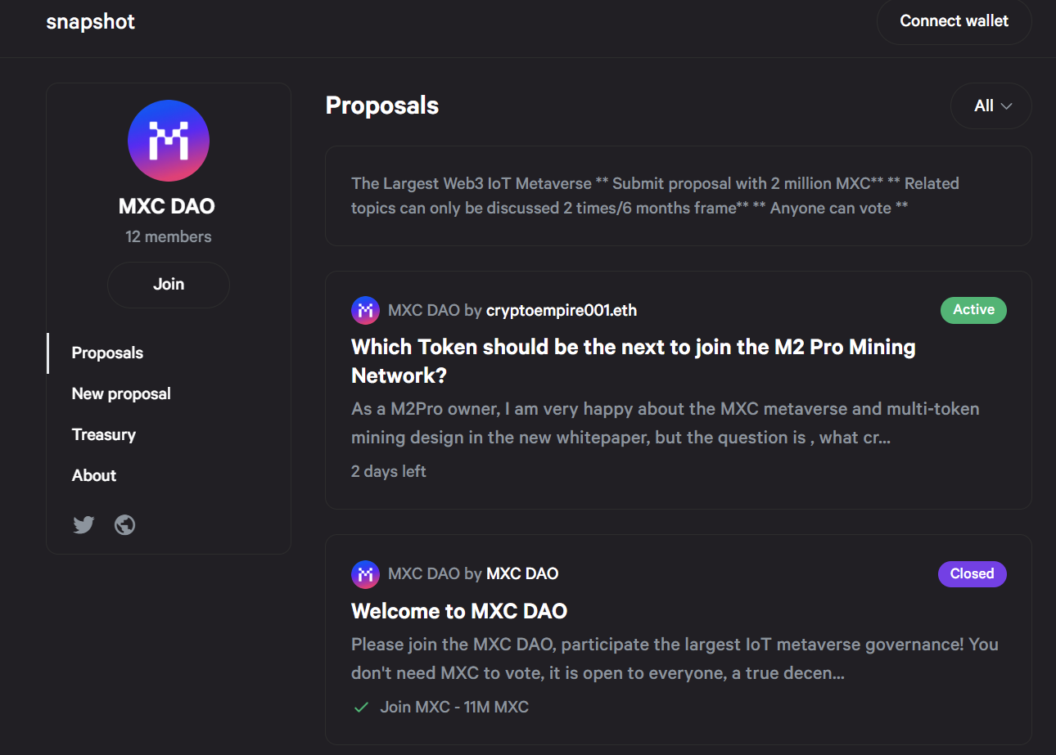1056x755 pixels.
Task: Open the Welcome to MXC DAO proposal
Action: pyautogui.click(x=459, y=611)
